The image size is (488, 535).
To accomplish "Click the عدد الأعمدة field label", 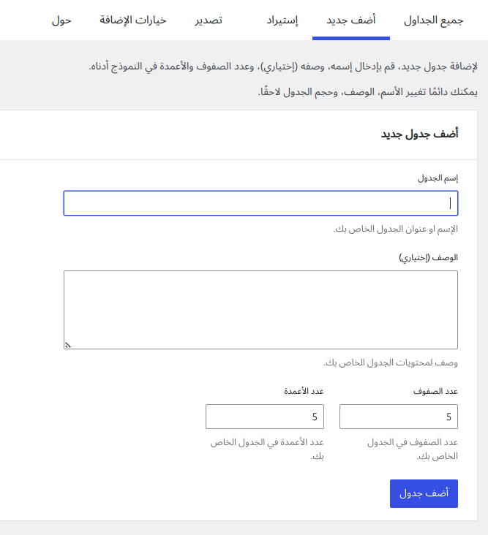I will click(304, 391).
